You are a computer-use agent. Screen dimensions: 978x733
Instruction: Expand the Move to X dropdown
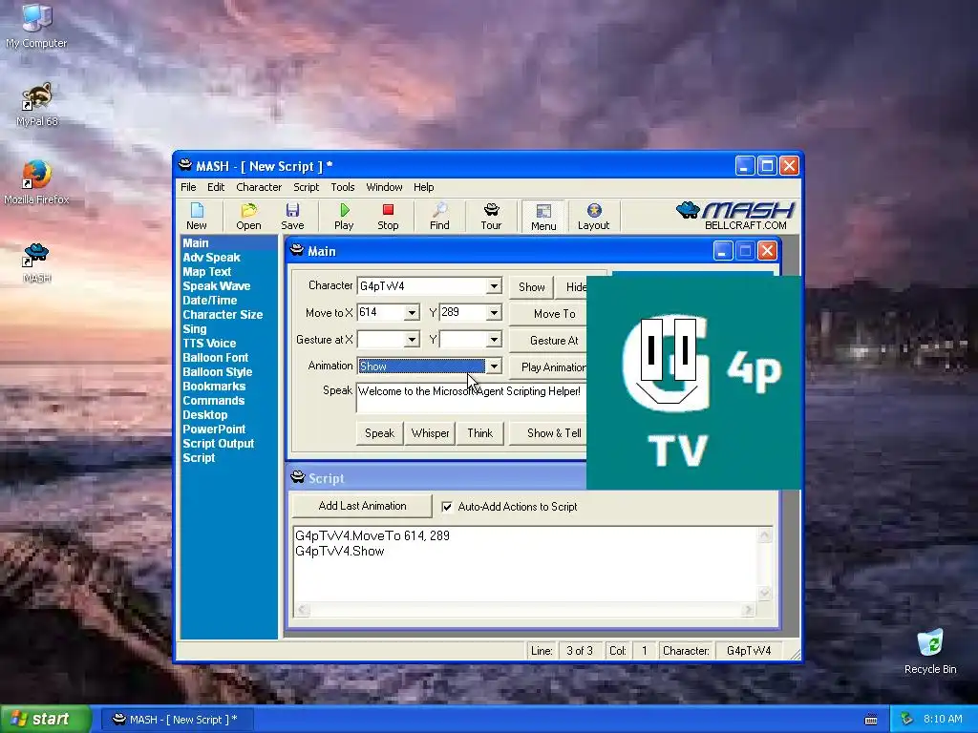tap(411, 312)
